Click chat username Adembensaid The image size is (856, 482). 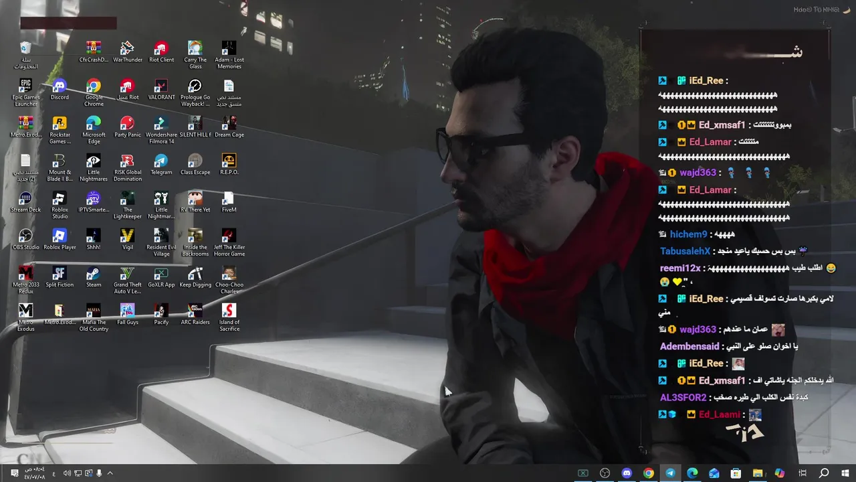(x=689, y=347)
